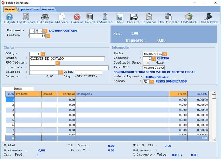Screen dimensions: 221x159
Task: Click F5-Anular to void the invoice
Action: coord(77,17)
